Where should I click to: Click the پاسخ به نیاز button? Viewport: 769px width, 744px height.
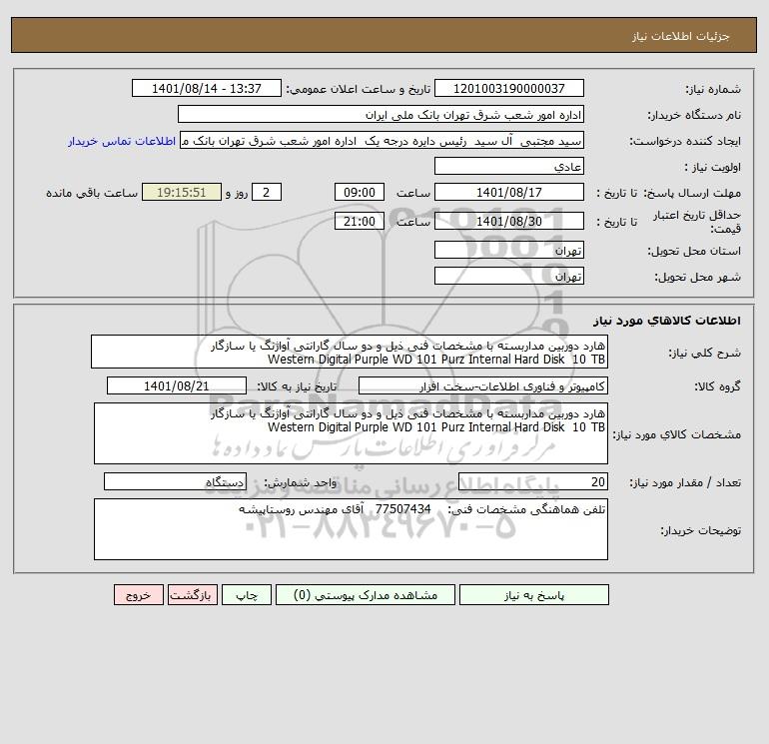coord(534,595)
